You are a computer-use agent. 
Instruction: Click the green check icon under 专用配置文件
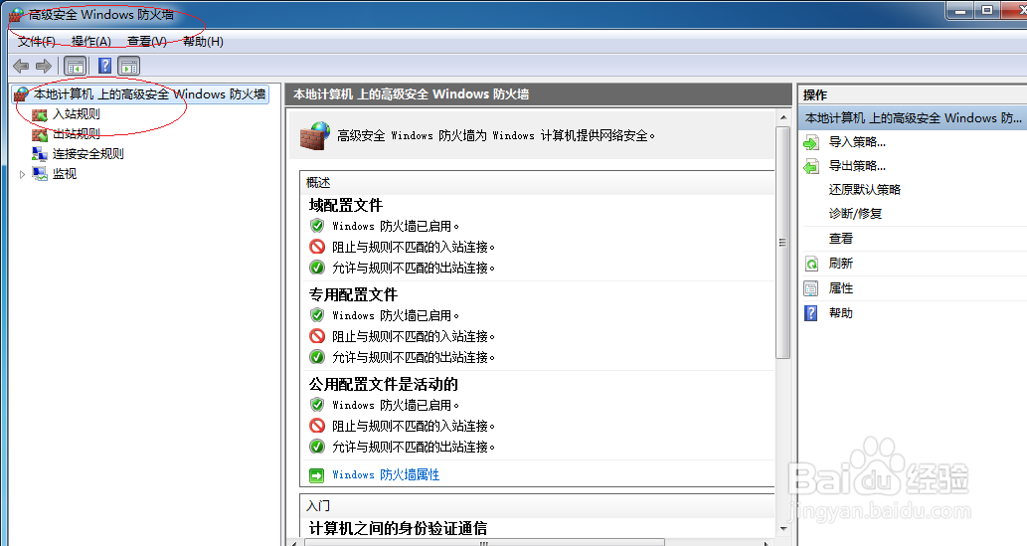pos(317,357)
